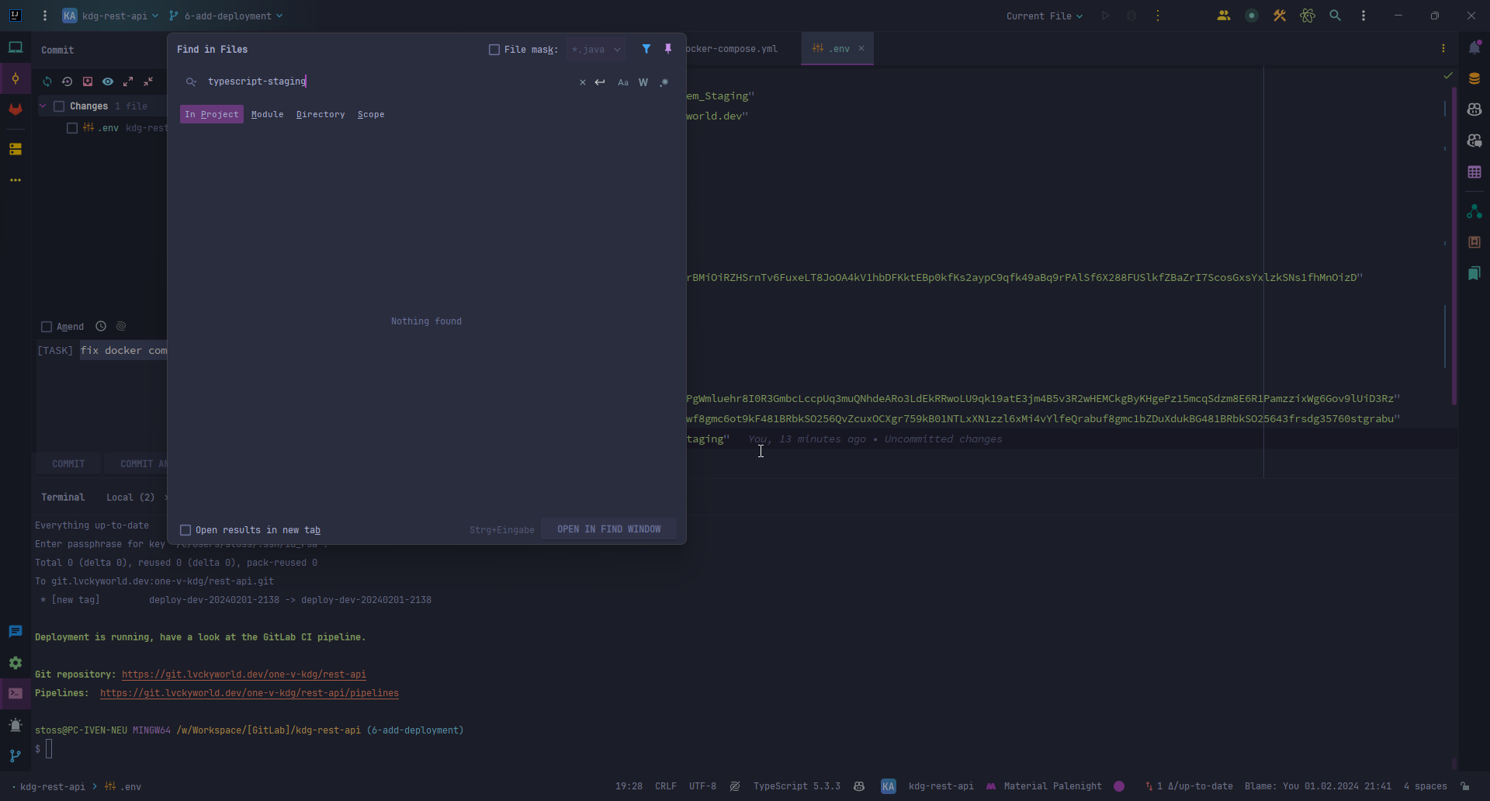Enable the regex search option
The width and height of the screenshot is (1490, 801).
(664, 82)
